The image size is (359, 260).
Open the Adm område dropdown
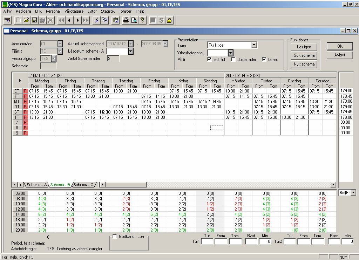coord(60,44)
